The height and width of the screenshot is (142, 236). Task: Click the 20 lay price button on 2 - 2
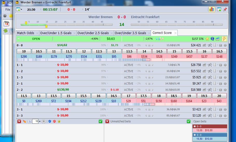tap(219, 96)
